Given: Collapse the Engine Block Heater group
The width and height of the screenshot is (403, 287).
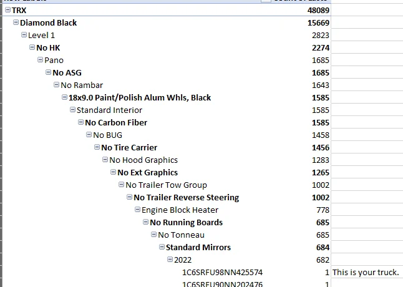Looking at the screenshot, I should click(137, 210).
